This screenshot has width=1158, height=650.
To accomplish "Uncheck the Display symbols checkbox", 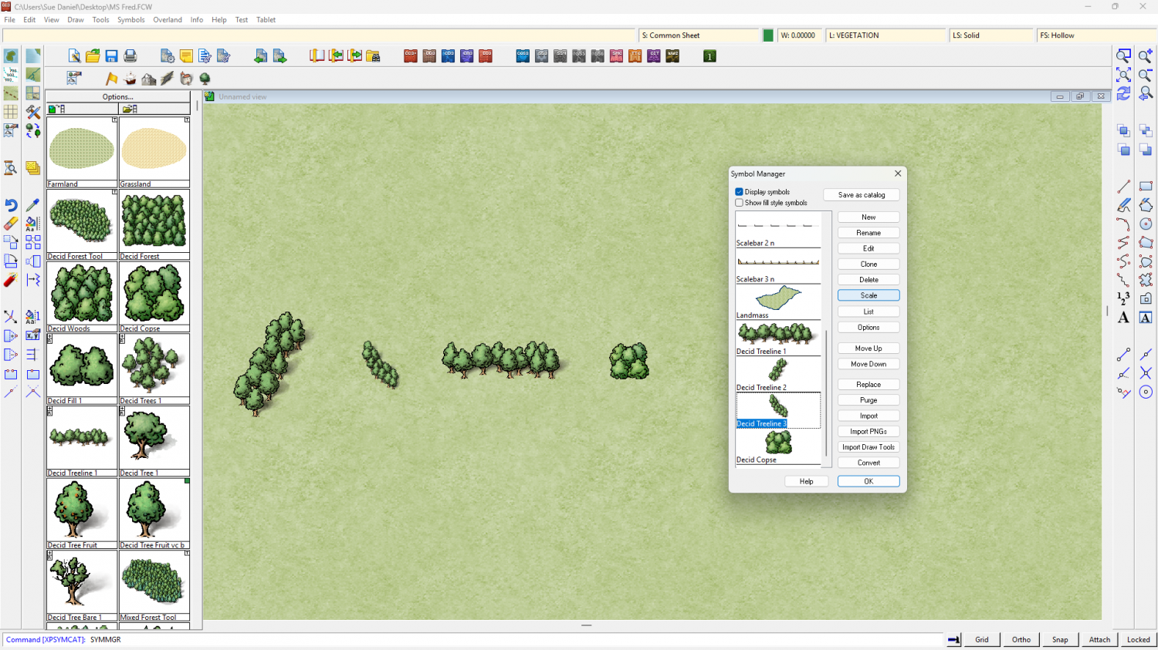I will click(x=740, y=192).
